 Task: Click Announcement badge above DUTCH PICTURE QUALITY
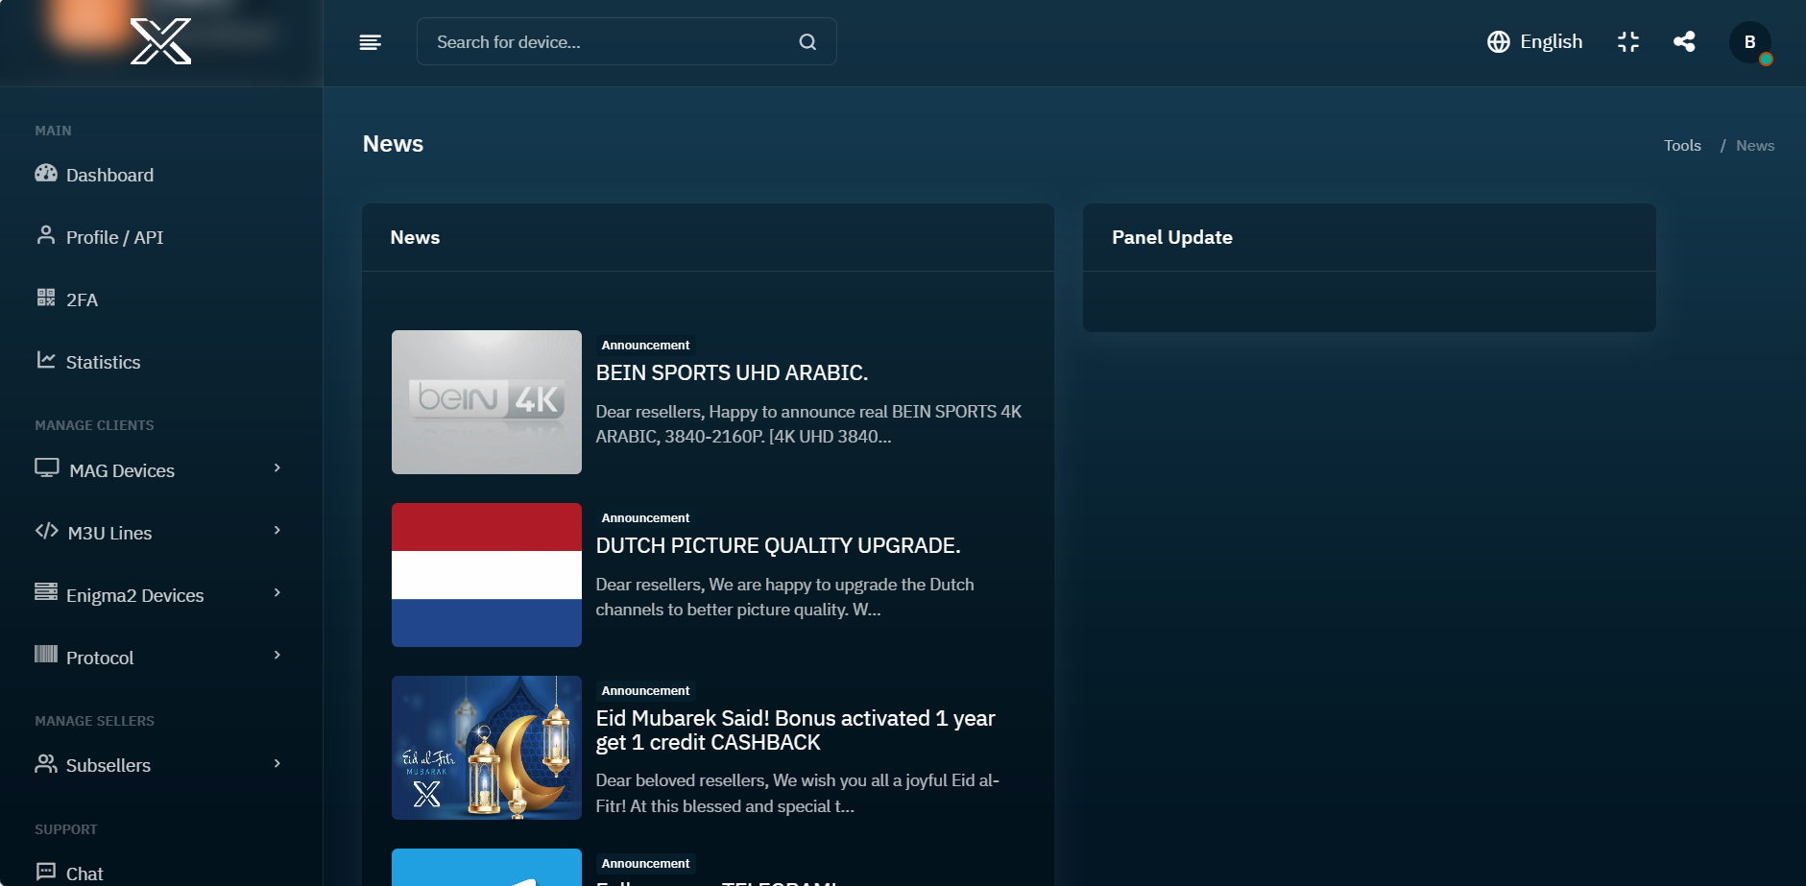645,518
